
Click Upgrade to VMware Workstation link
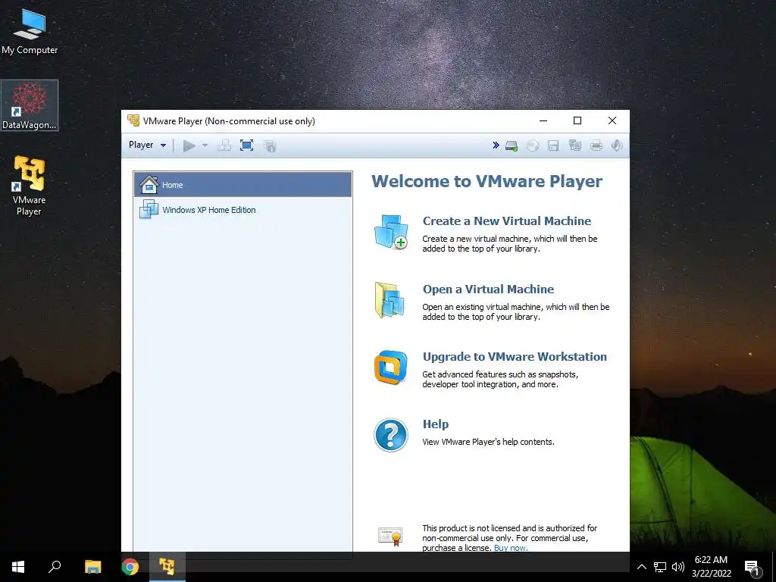515,356
